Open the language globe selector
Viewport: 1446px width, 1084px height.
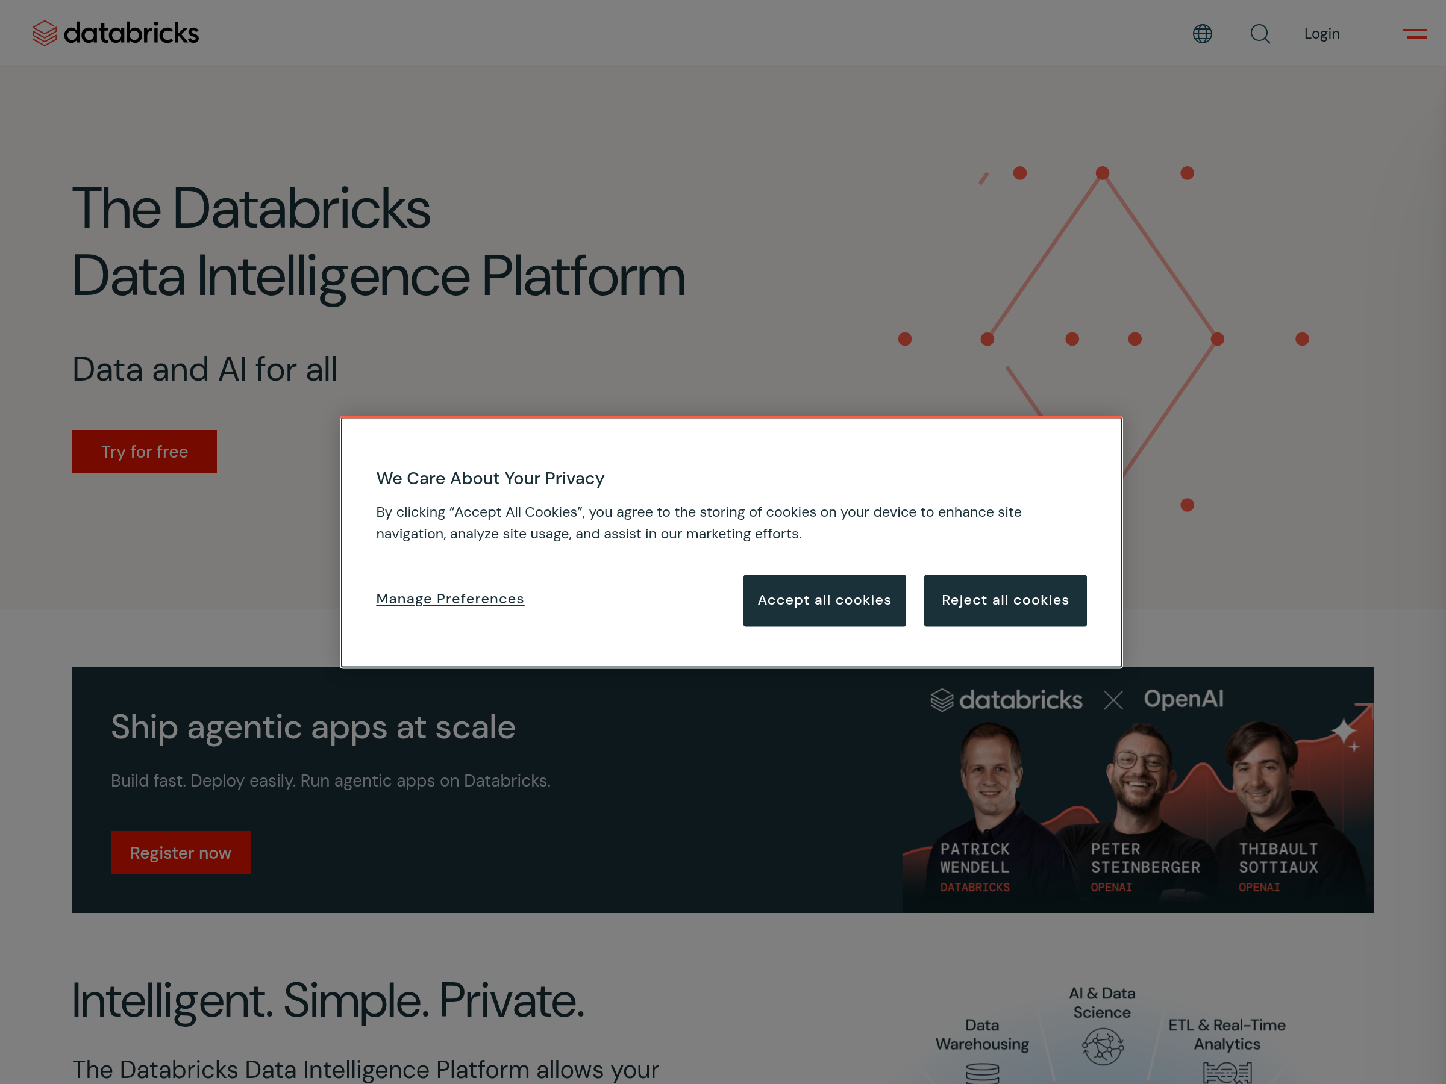click(1202, 33)
